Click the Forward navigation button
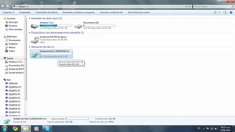 click(8, 7)
